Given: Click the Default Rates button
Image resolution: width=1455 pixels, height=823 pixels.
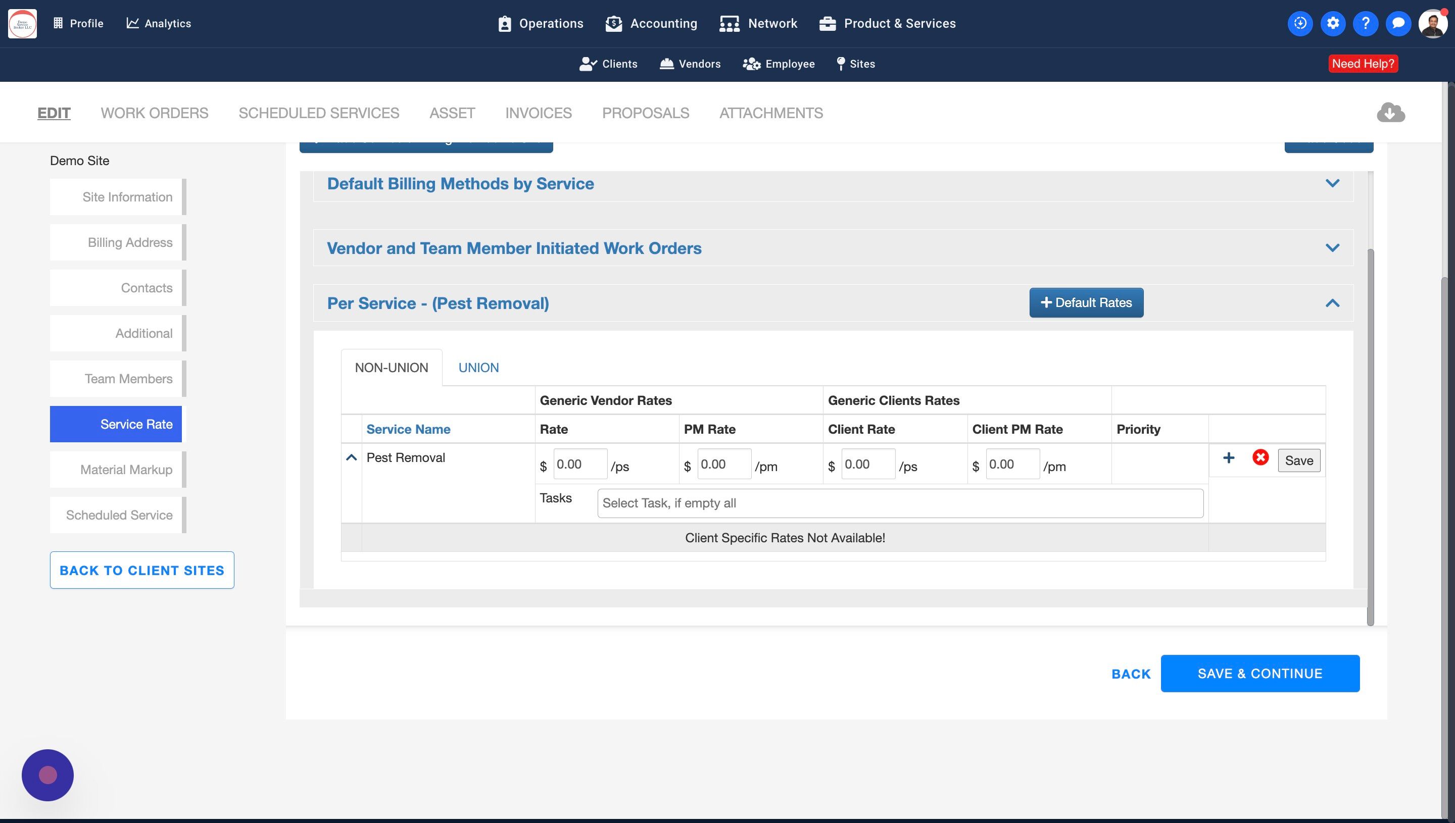Looking at the screenshot, I should click(x=1086, y=303).
